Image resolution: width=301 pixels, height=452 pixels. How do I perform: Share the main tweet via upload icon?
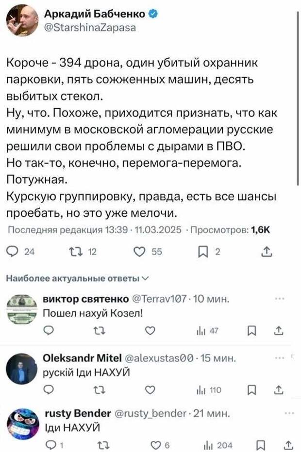267,252
